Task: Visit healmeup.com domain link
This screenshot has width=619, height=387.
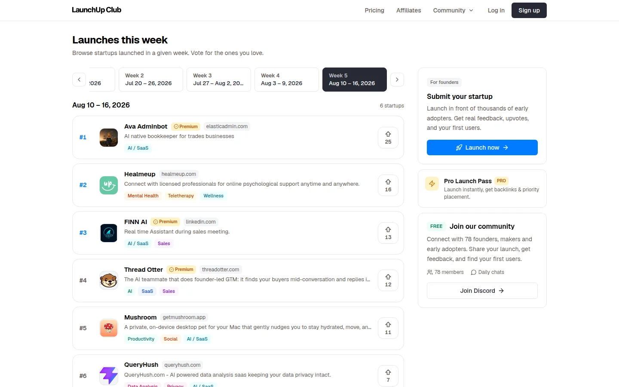Action: (179, 174)
